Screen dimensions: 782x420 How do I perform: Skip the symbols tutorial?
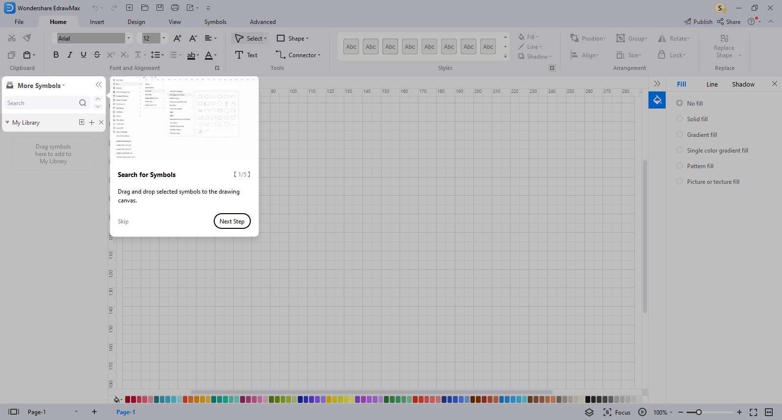[x=123, y=221]
